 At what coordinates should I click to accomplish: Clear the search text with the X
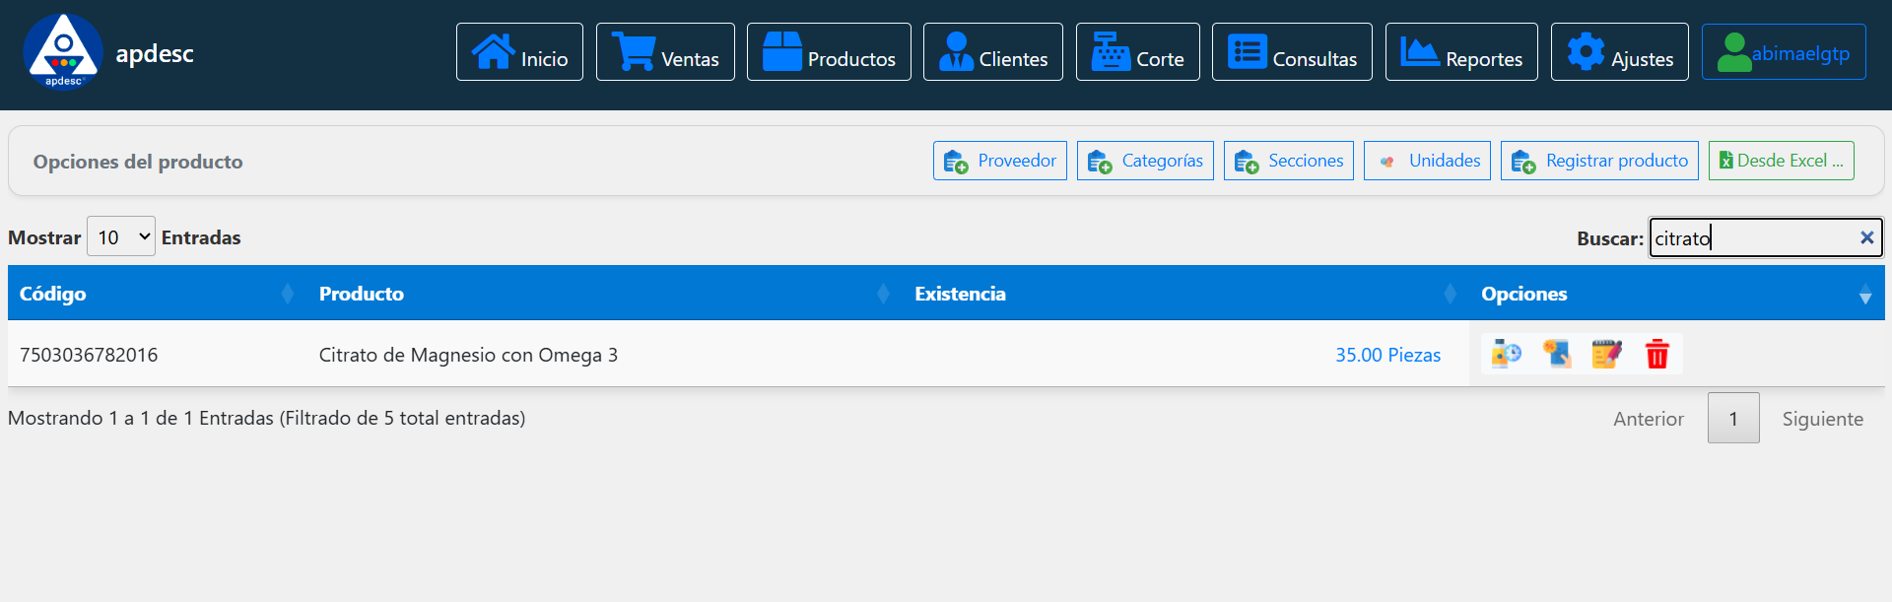(x=1866, y=237)
